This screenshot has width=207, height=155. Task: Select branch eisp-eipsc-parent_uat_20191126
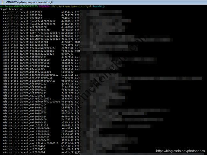click(25, 125)
